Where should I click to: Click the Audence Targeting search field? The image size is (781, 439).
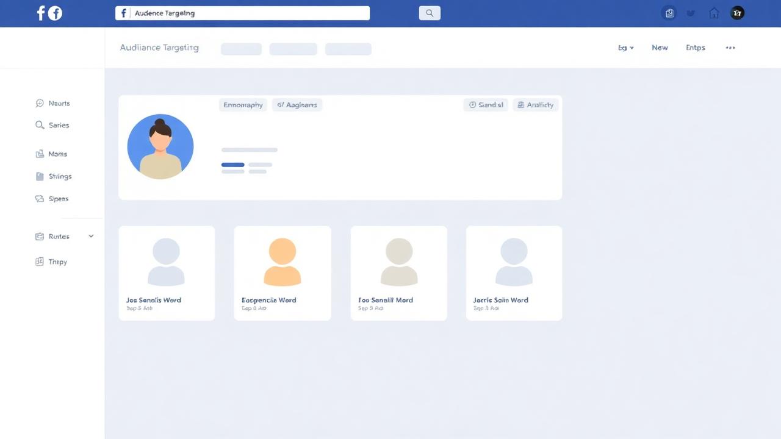242,13
